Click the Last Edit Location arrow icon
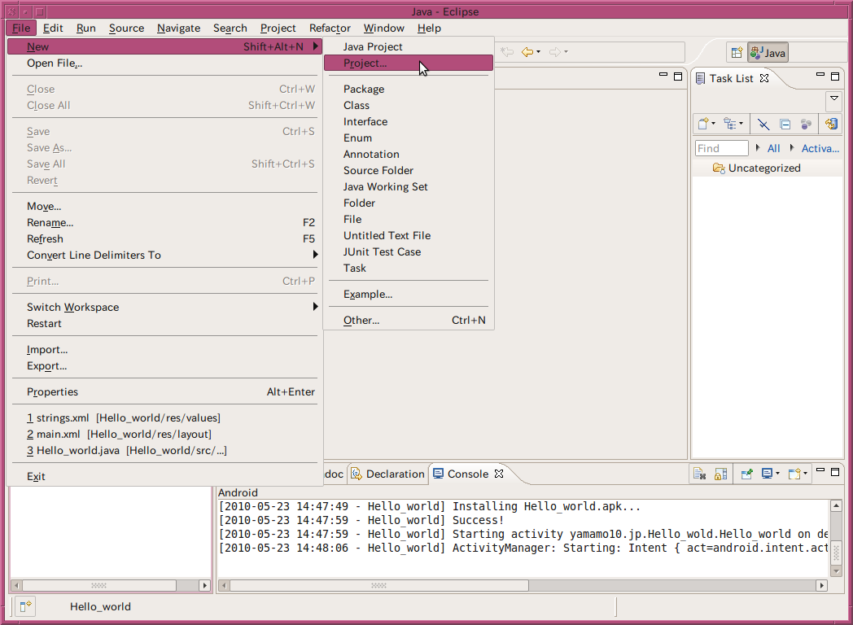 click(507, 51)
